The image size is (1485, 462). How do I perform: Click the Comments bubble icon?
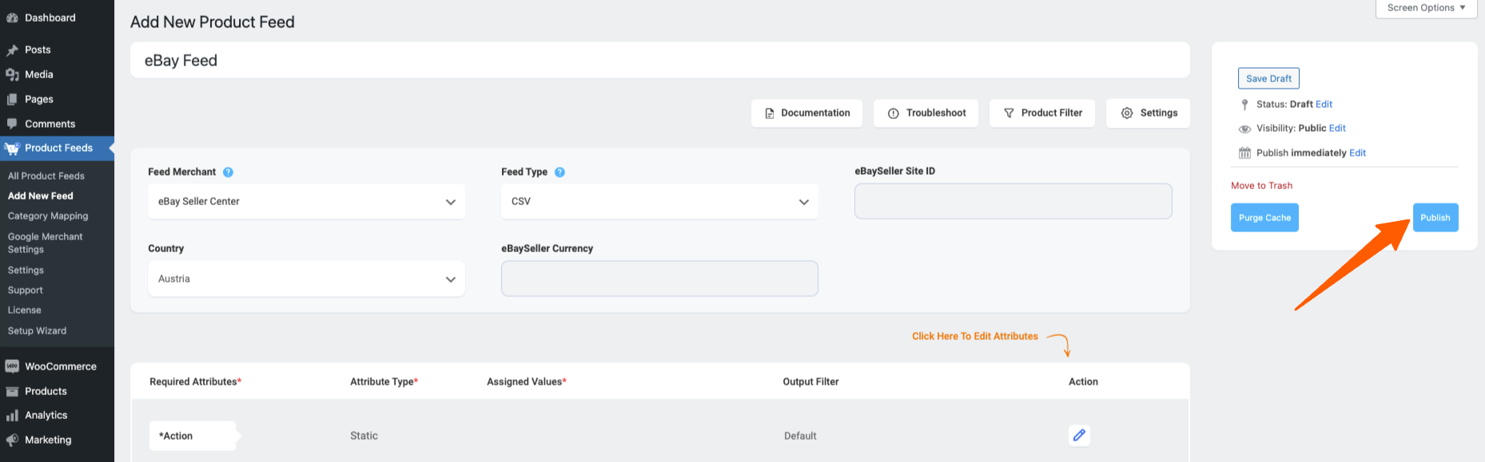point(12,124)
